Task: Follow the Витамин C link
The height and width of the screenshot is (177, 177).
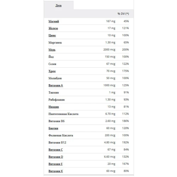Action: 56,150
